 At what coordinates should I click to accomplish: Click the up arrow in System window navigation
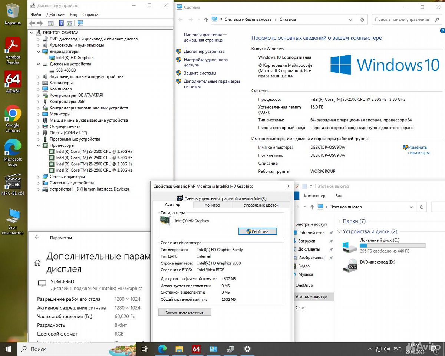tap(206, 20)
